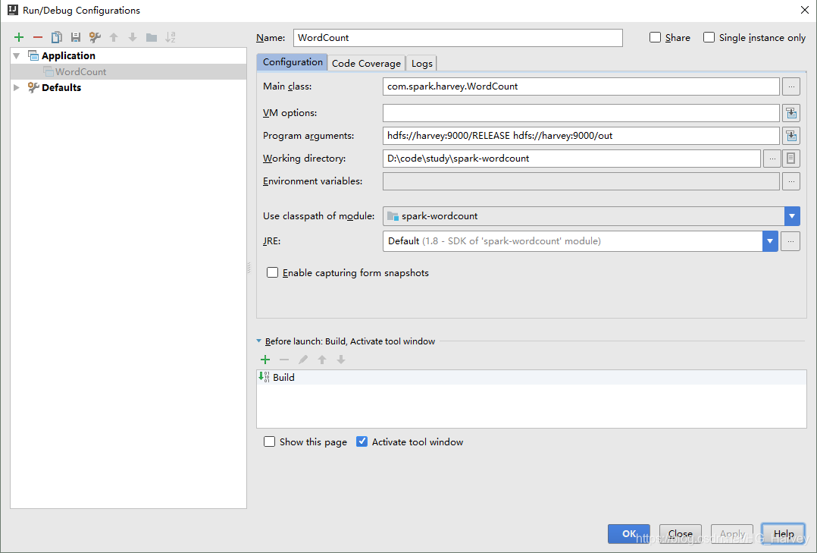Click the Close button at the bottom

681,534
